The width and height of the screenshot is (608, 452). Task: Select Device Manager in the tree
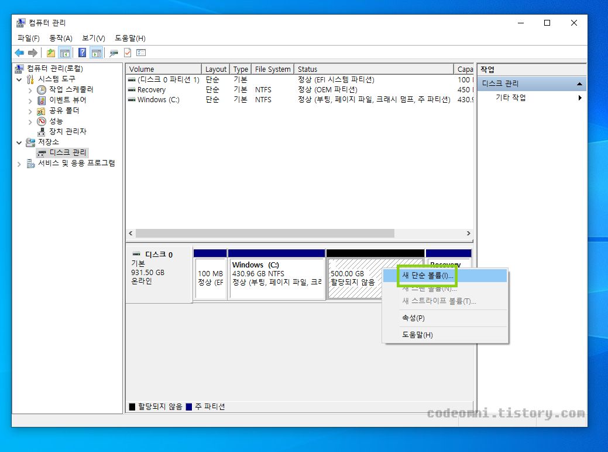click(x=67, y=132)
